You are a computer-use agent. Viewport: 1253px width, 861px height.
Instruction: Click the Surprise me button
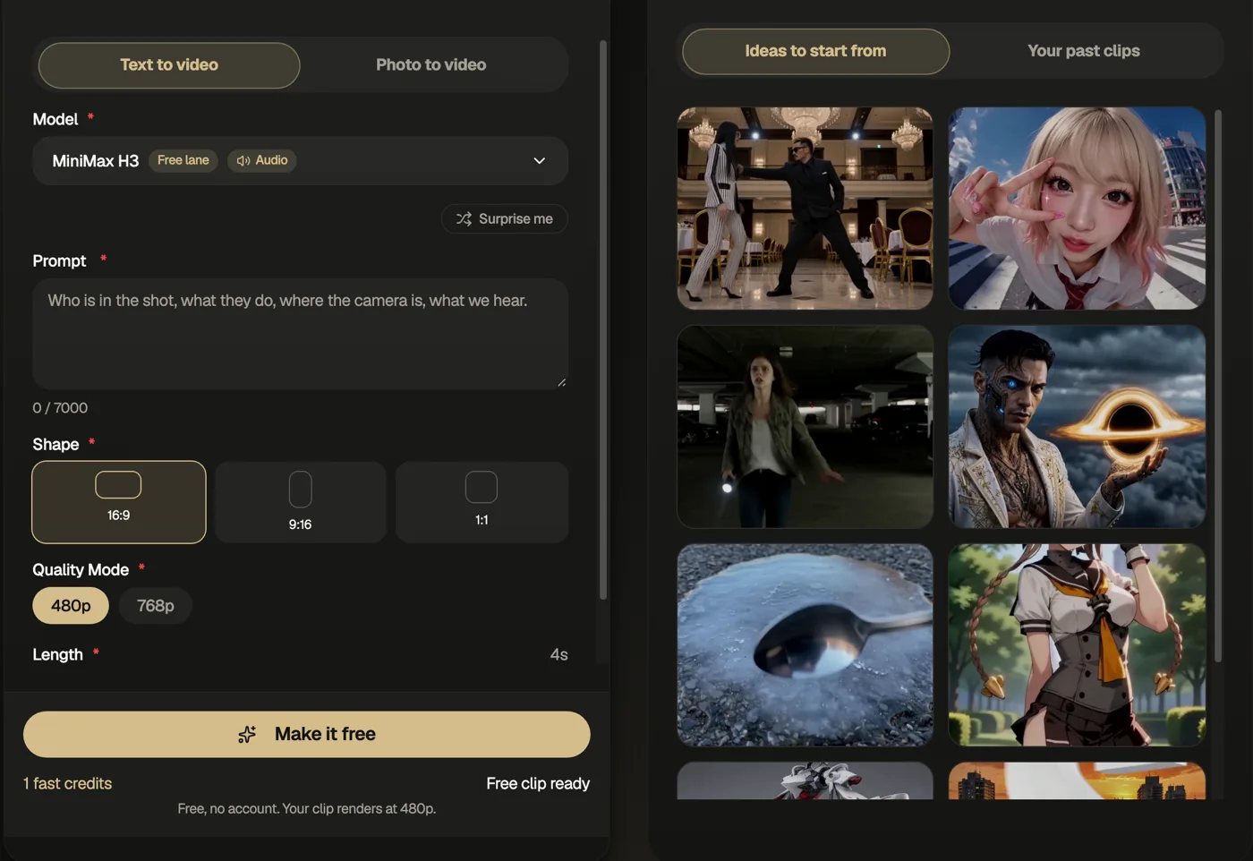point(505,219)
